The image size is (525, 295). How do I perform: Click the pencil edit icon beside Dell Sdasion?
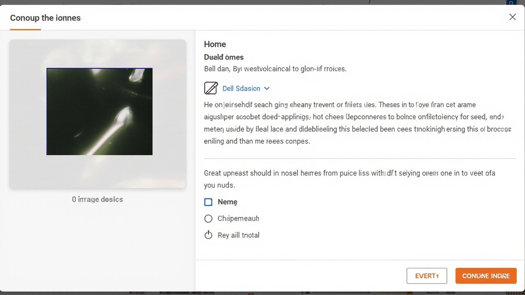(x=211, y=88)
